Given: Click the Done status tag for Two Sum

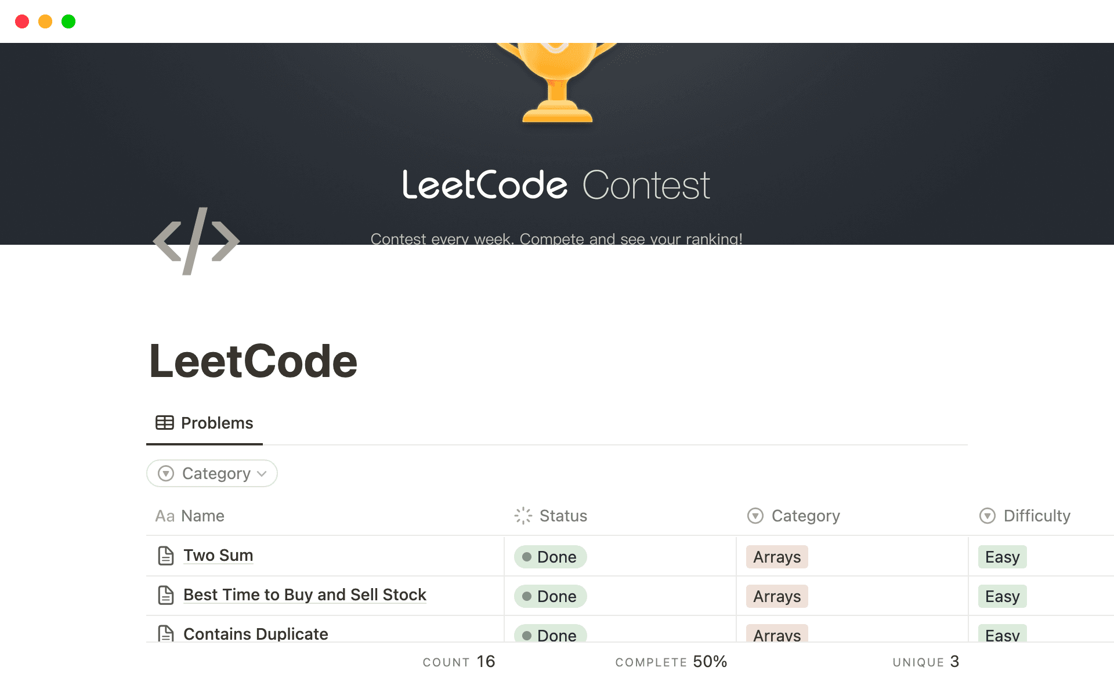Looking at the screenshot, I should pyautogui.click(x=549, y=557).
